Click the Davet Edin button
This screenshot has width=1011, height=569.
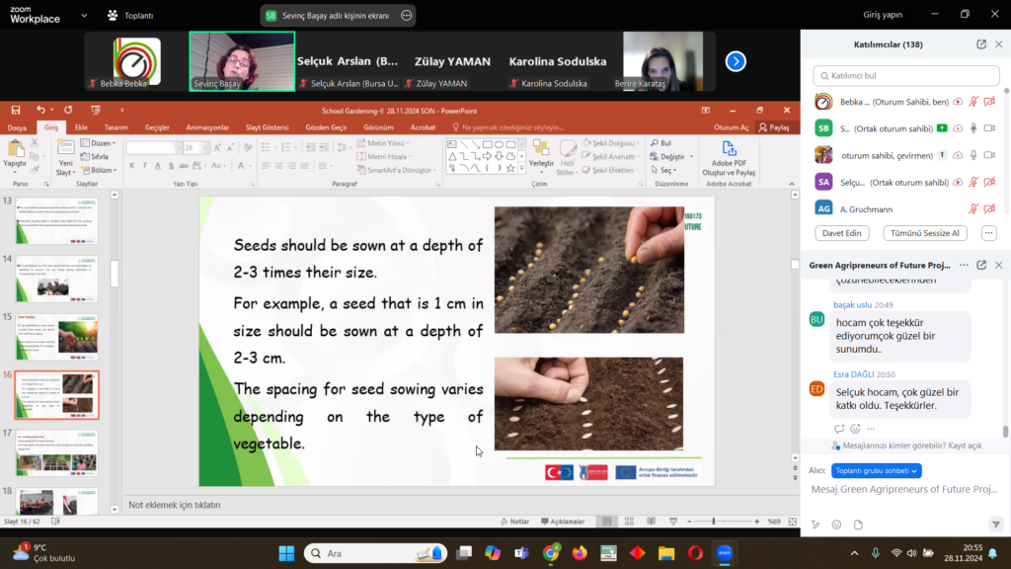(842, 233)
